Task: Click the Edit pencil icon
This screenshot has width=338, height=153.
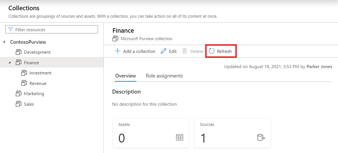Action: (x=163, y=51)
